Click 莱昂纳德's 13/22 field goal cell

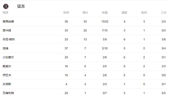(105, 22)
